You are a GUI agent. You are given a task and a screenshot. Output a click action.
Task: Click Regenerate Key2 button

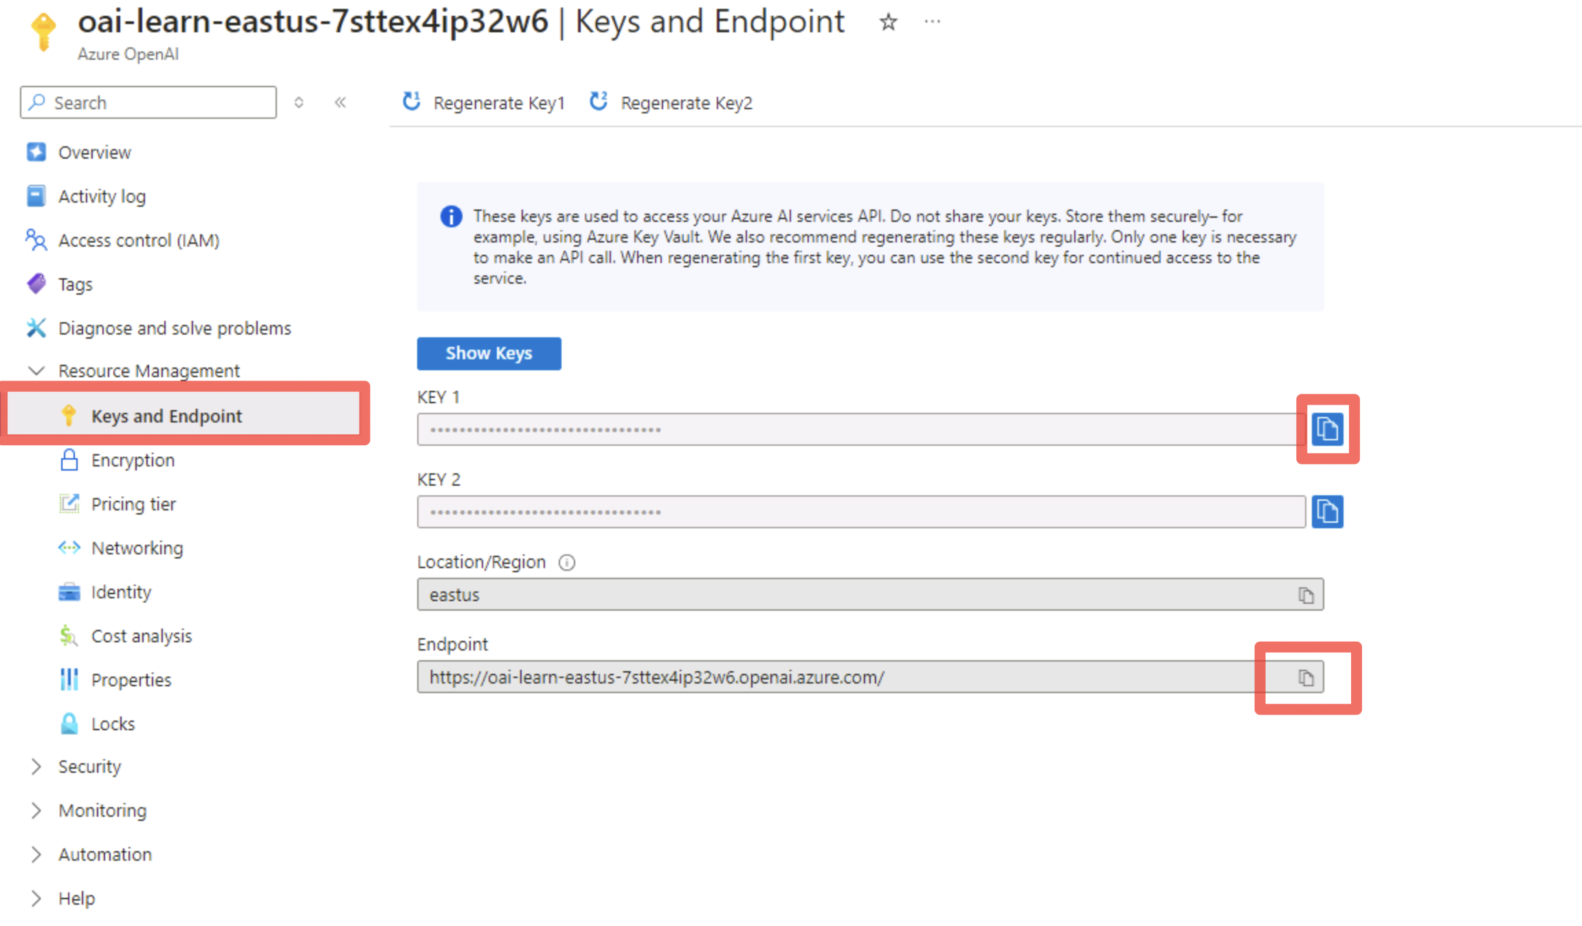[671, 102]
